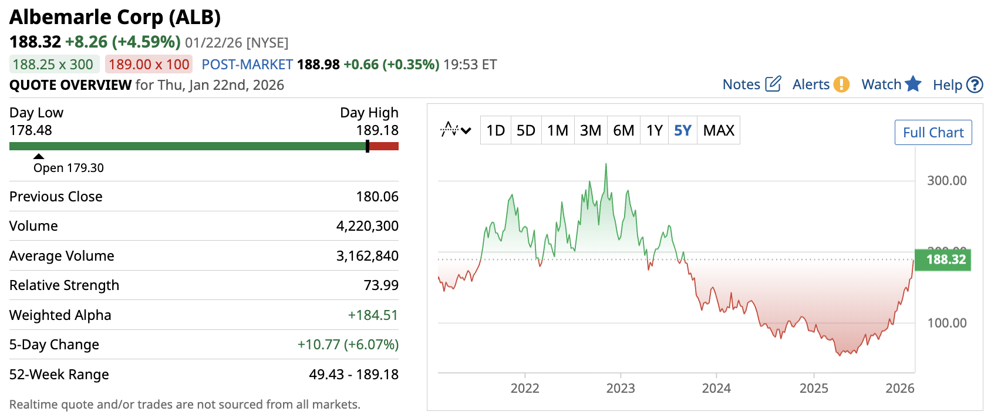Switch chart to 3M range
991x418 pixels.
point(591,130)
